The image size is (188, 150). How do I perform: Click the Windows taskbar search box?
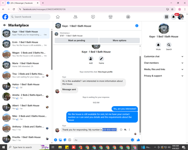[28, 147]
